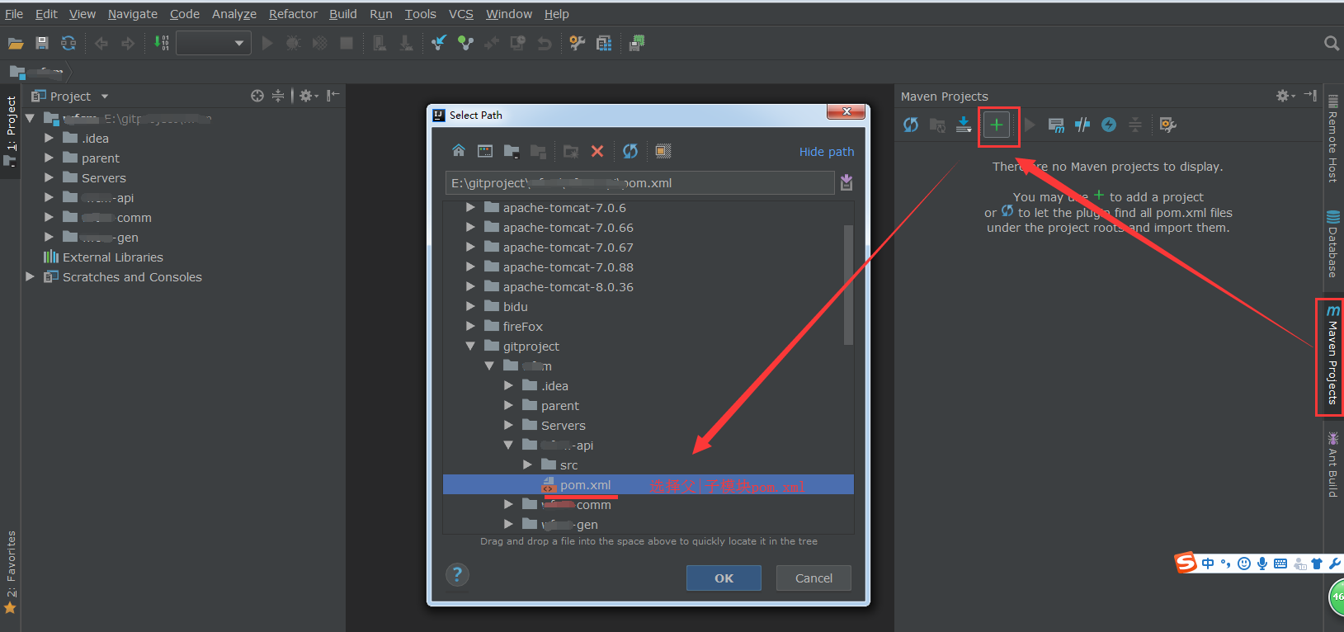Click the path text field in Select Path
The height and width of the screenshot is (632, 1344).
[x=640, y=183]
